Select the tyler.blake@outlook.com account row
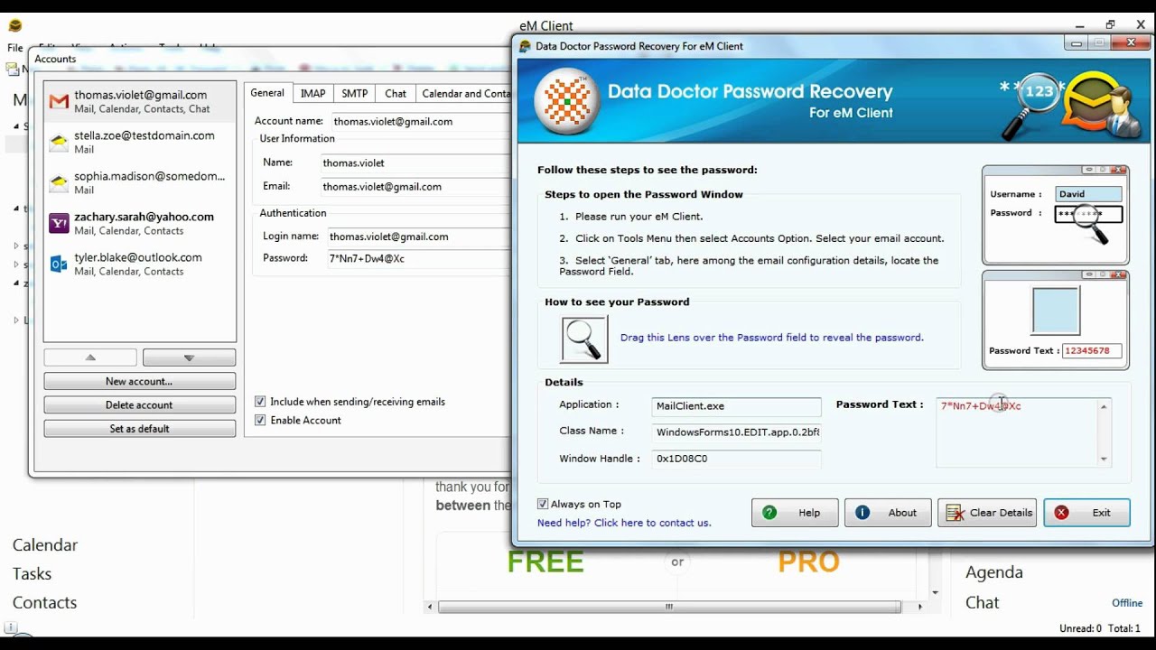The image size is (1156, 650). tap(139, 265)
